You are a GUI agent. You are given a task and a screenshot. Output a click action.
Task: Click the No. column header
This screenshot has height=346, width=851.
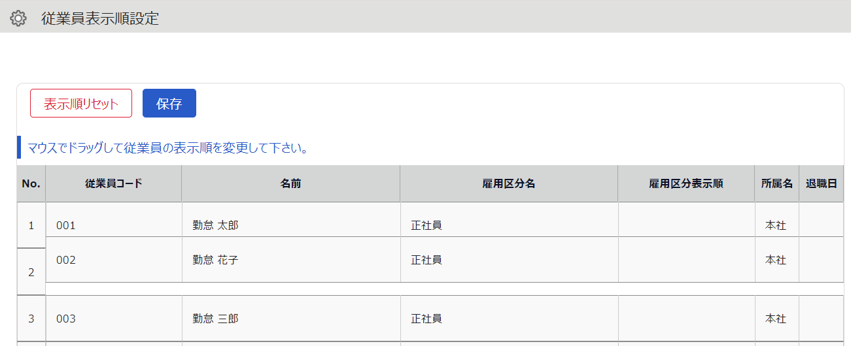(x=31, y=183)
